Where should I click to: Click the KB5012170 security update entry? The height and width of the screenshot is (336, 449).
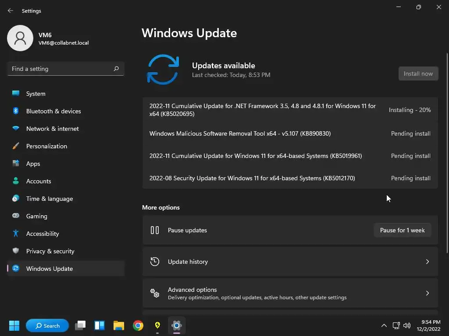click(290, 178)
